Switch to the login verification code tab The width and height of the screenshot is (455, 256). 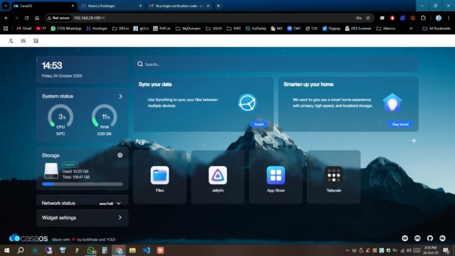(x=178, y=5)
